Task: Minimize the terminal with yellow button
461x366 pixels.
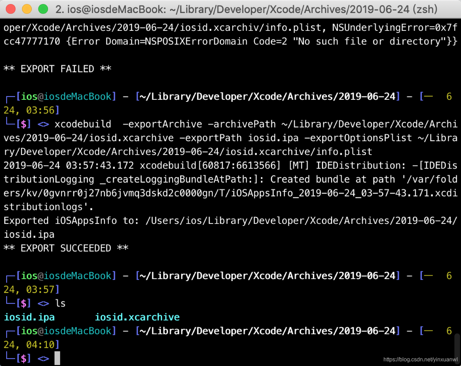Action: pos(27,9)
